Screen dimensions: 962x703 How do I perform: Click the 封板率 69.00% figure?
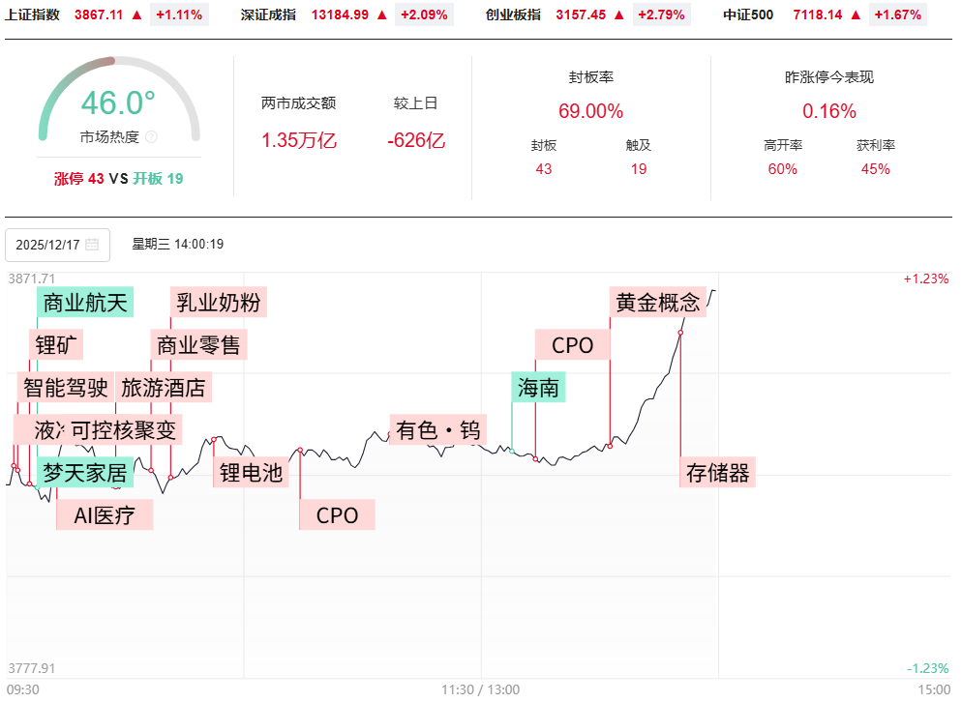590,111
